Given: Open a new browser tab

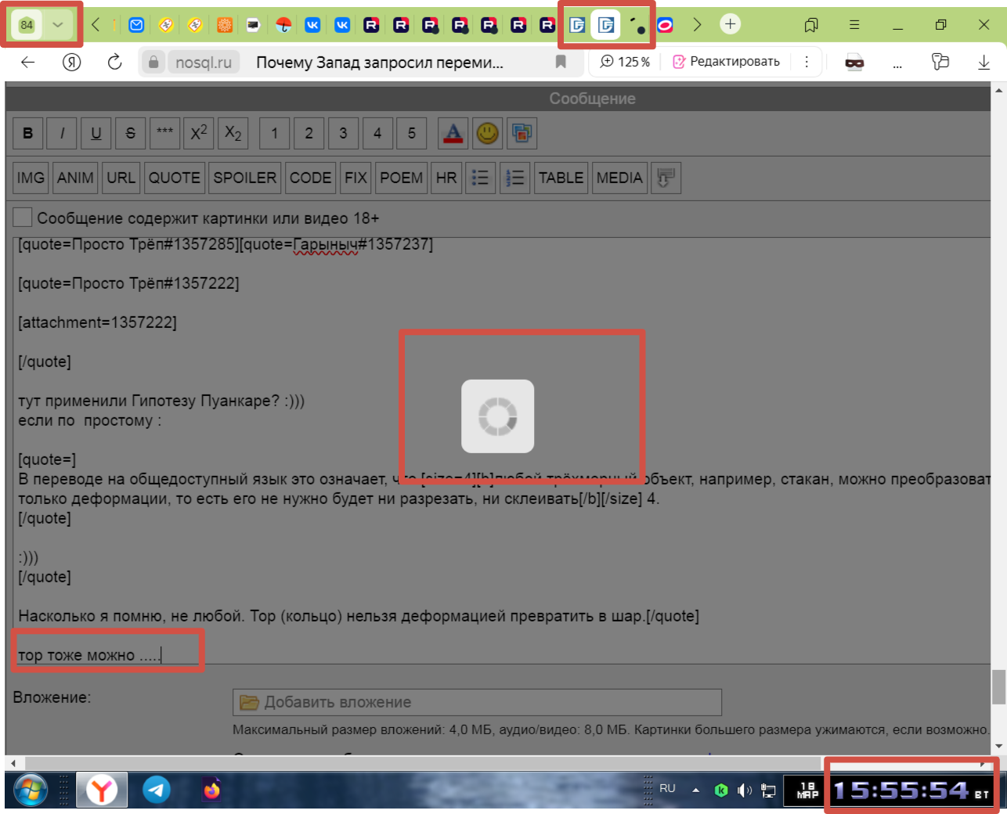Looking at the screenshot, I should click(x=730, y=24).
